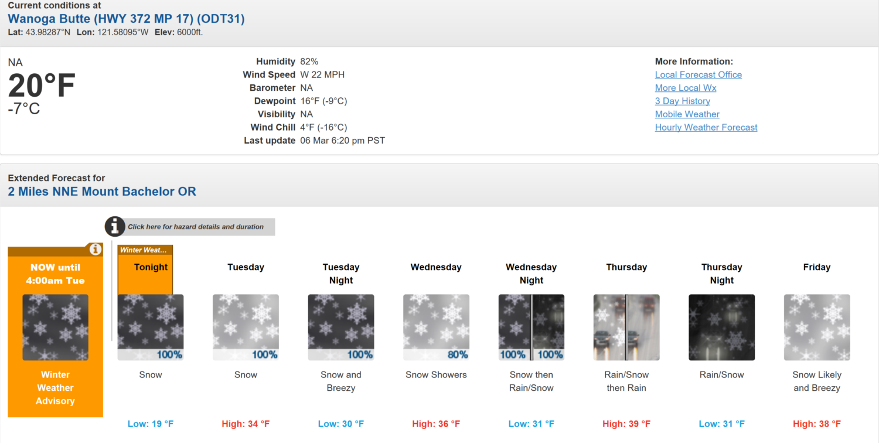
Task: View 3 Day History
Action: [x=682, y=101]
